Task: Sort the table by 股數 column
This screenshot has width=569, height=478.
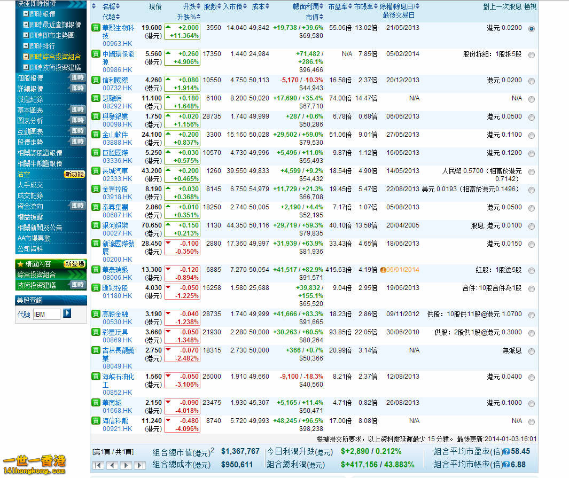Action: click(x=213, y=6)
